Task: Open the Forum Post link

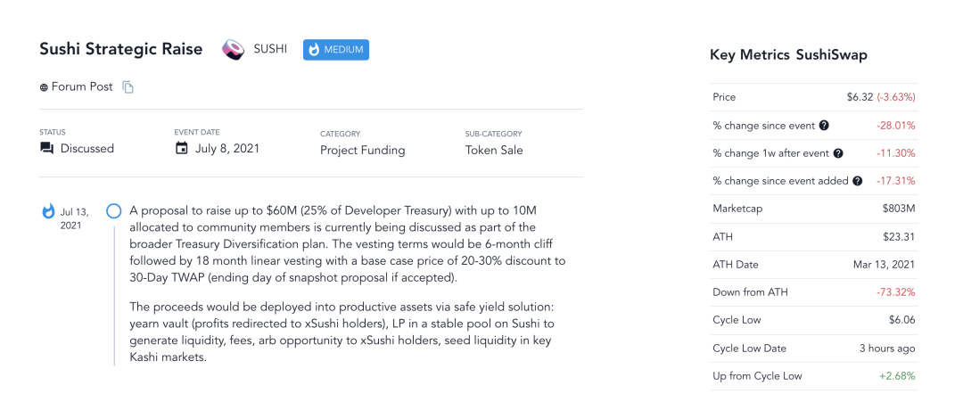Action: point(82,87)
